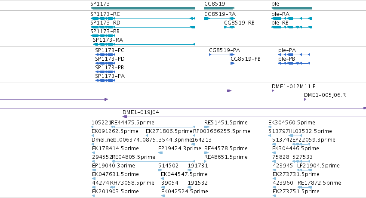Click the 164213 feature label
The width and height of the screenshot is (366, 198).
coord(202,140)
